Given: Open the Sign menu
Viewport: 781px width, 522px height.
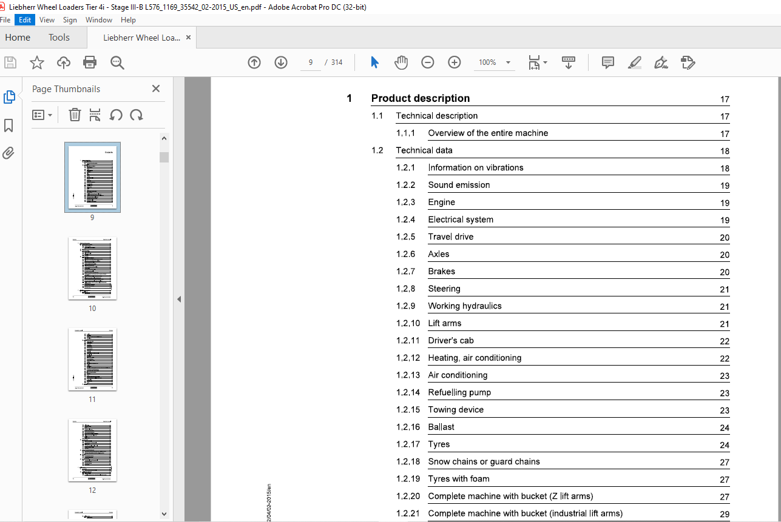Looking at the screenshot, I should [70, 20].
